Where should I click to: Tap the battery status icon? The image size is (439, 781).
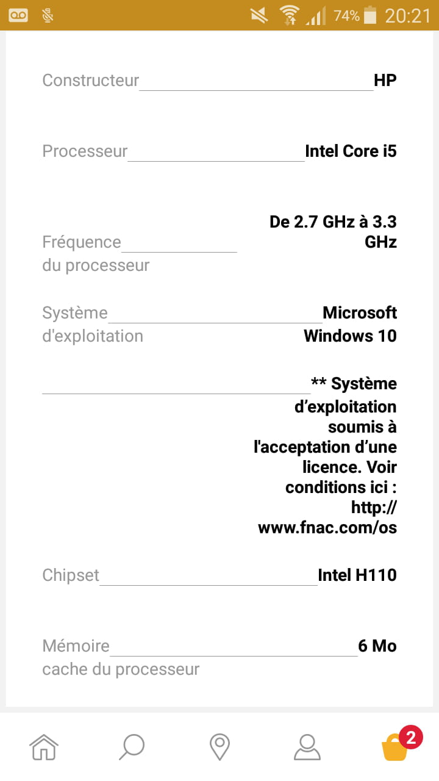tap(369, 15)
